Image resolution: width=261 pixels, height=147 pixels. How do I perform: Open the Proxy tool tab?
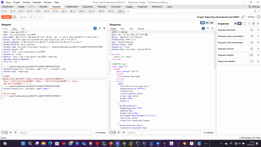click(x=32, y=7)
